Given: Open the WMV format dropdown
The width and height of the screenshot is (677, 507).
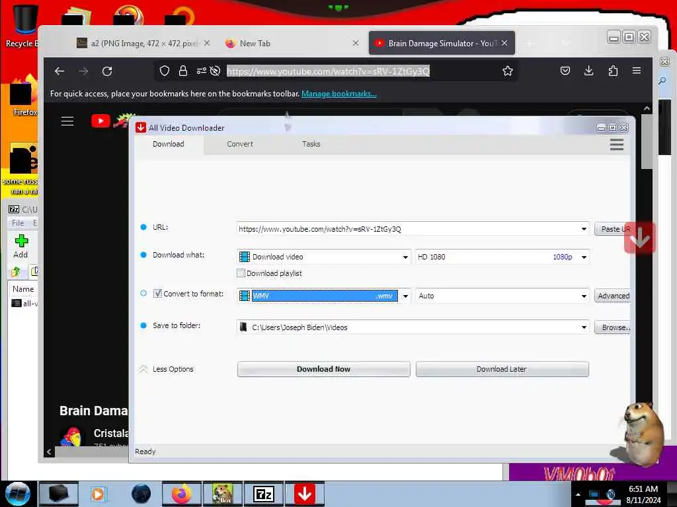Looking at the screenshot, I should (x=405, y=296).
